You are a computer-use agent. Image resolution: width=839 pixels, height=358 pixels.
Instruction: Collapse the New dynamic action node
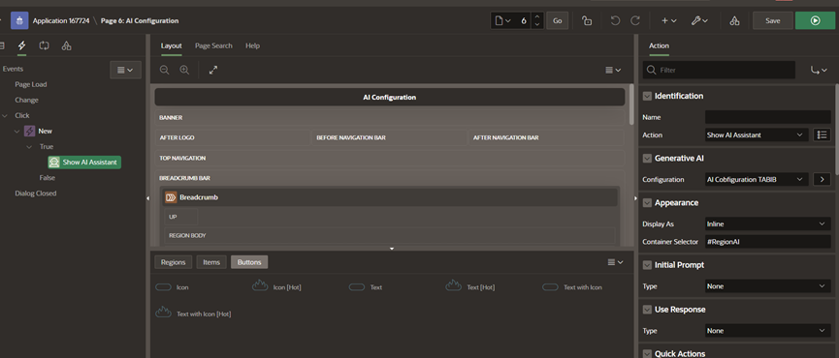click(16, 131)
